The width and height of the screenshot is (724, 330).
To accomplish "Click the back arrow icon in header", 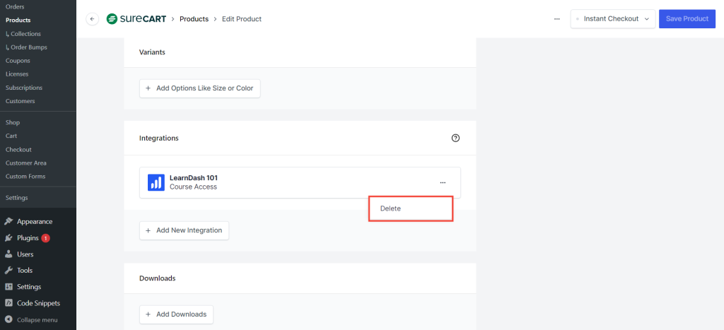I will 92,19.
